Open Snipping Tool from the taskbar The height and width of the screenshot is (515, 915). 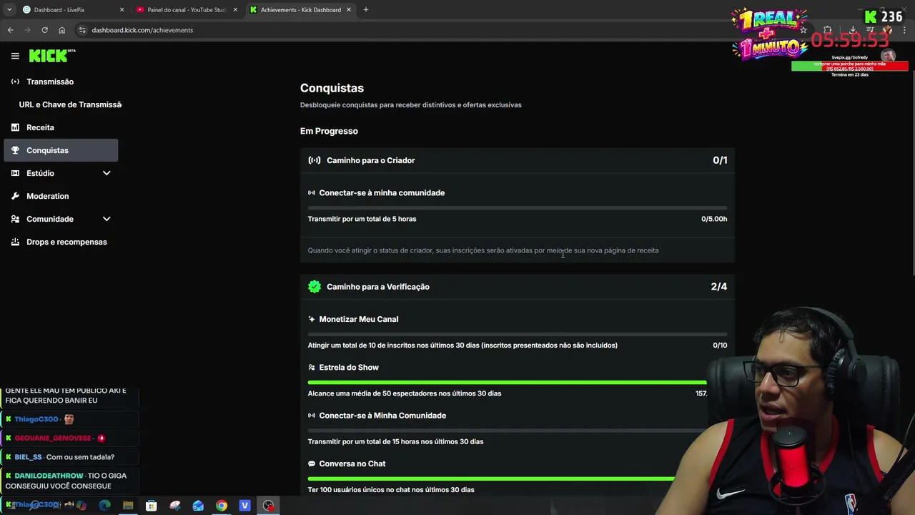coord(175,506)
